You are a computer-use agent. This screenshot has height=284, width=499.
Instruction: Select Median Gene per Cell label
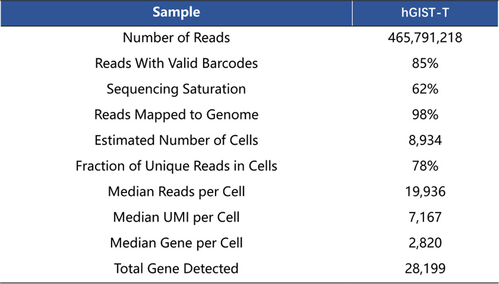tap(176, 242)
